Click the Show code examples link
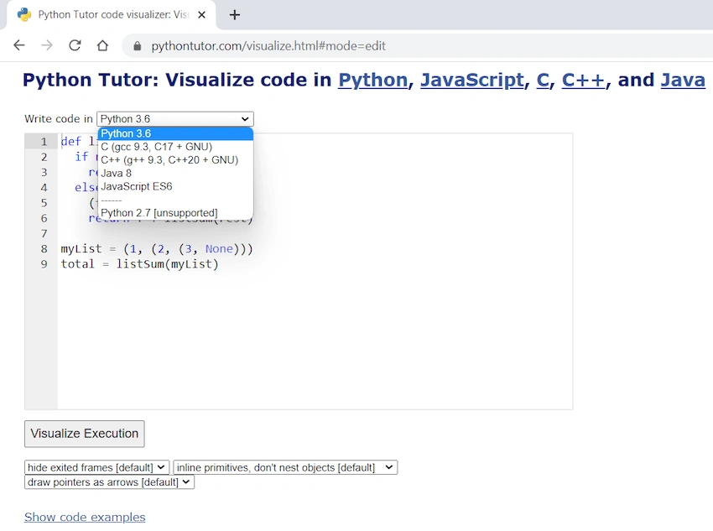This screenshot has width=713, height=531. [x=85, y=517]
